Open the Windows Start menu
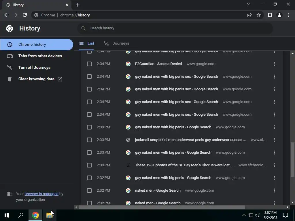The image size is (295, 221). (7, 215)
